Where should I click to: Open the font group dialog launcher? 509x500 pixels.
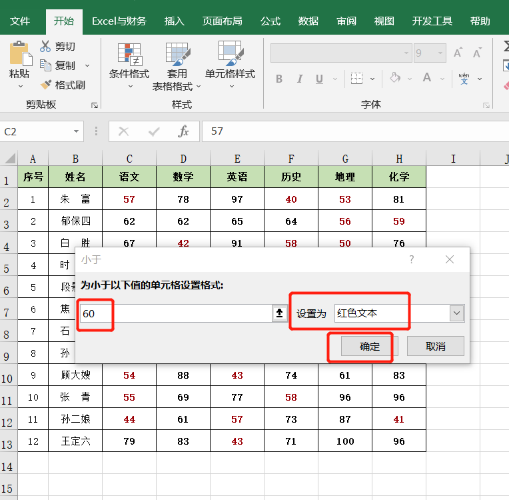[486, 105]
